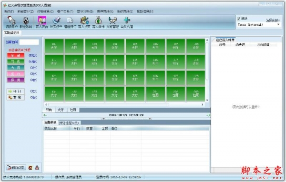Click the bottom-left front desk ordering button
Image resolution: width=286 pixels, height=182 pixels.
click(16, 167)
